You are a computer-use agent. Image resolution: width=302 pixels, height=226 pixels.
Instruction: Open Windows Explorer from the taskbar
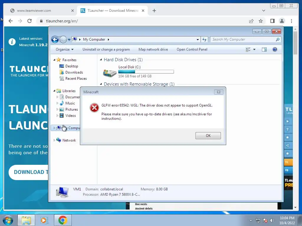point(26,220)
